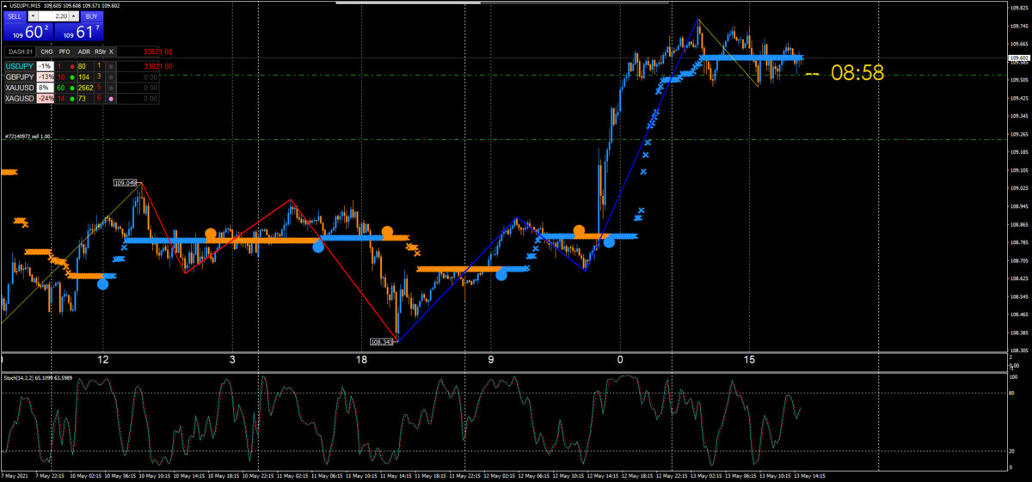
Task: Toggle the pink dot in XAGUSD row
Action: coord(111,99)
